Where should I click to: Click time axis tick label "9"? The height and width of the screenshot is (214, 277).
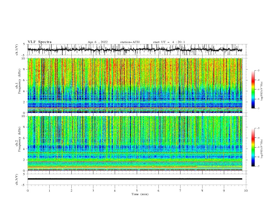point(224,191)
